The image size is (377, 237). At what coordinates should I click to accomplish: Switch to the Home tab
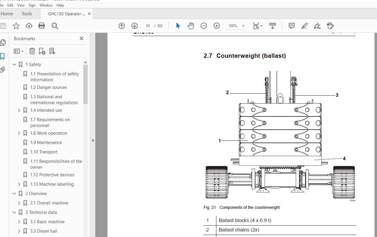coord(7,14)
